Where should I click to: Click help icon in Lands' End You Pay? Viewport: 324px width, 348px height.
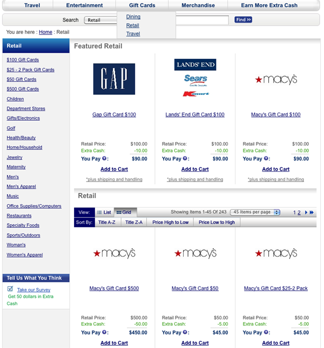coord(185,158)
